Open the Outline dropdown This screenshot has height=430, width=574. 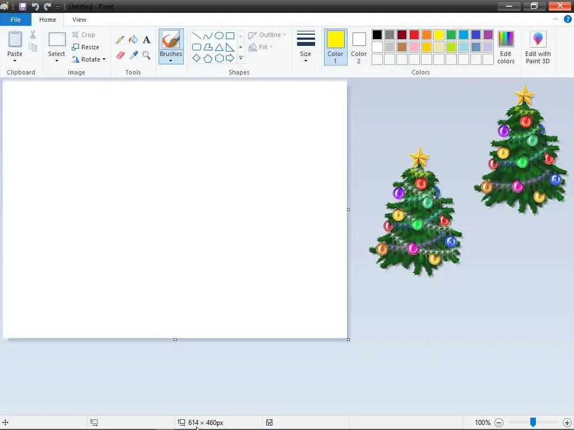pyautogui.click(x=267, y=35)
